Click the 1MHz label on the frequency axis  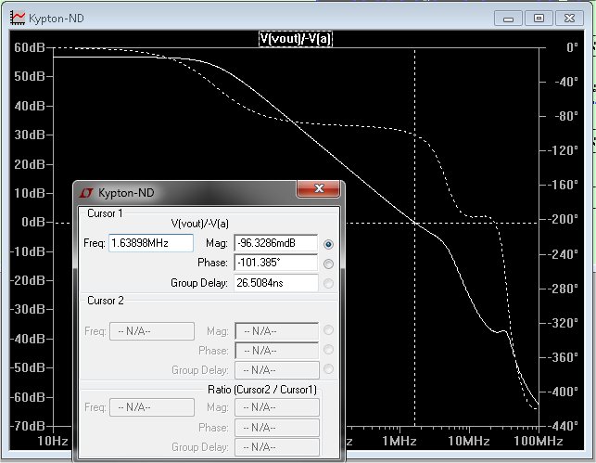(399, 441)
